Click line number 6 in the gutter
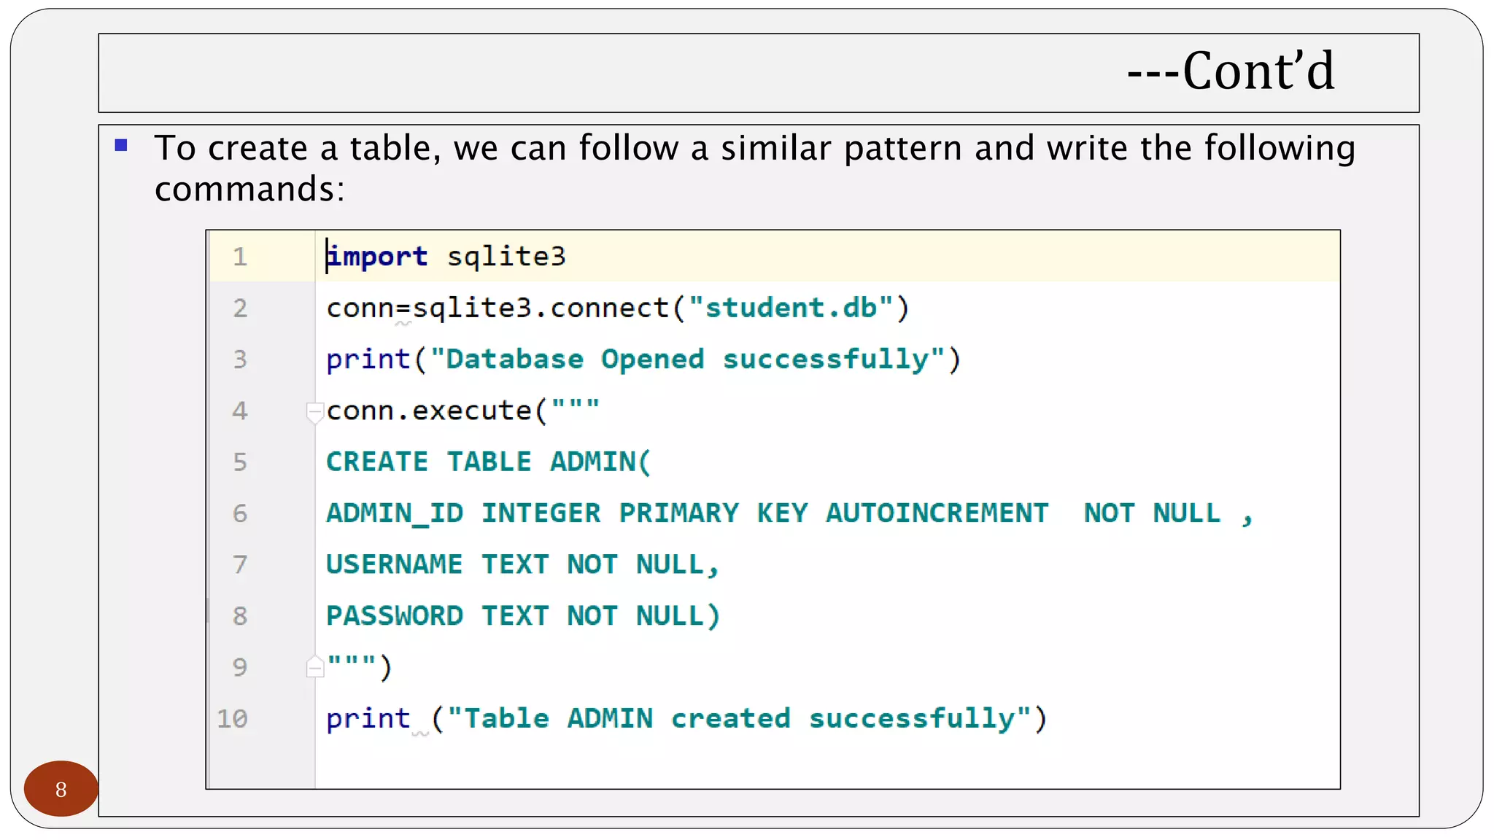This screenshot has width=1494, height=840. point(240,513)
